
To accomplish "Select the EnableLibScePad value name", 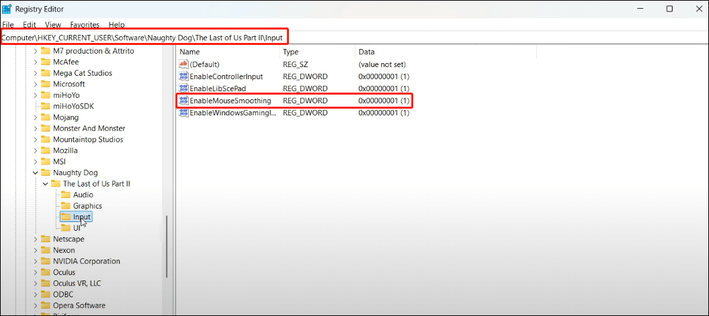I will (218, 89).
